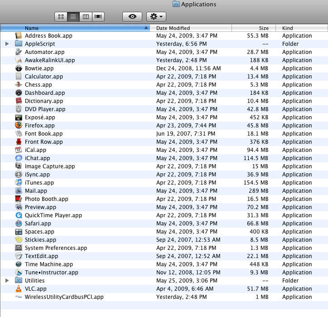Select the Dictionary app icon
Viewport: 328px width, 317px height.
[x=19, y=101]
